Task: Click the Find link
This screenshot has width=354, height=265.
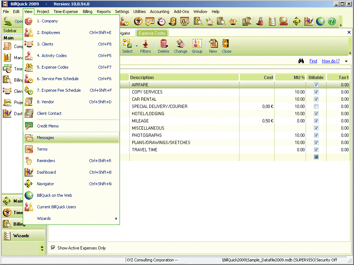Action: point(313,61)
